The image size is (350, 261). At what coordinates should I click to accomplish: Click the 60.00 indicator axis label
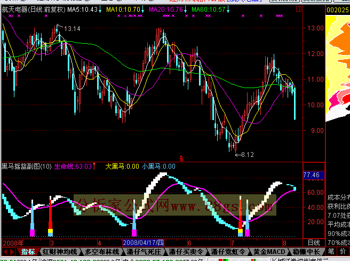tap(315, 193)
